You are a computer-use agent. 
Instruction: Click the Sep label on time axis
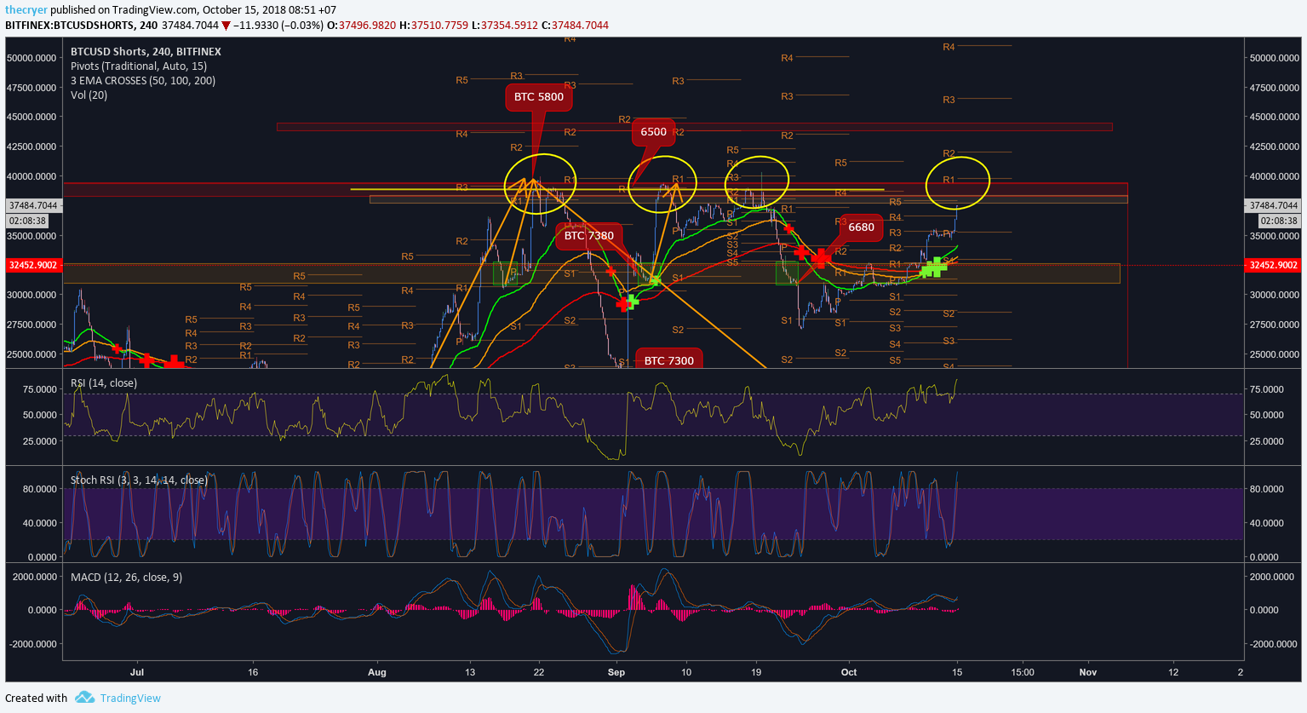coord(616,673)
